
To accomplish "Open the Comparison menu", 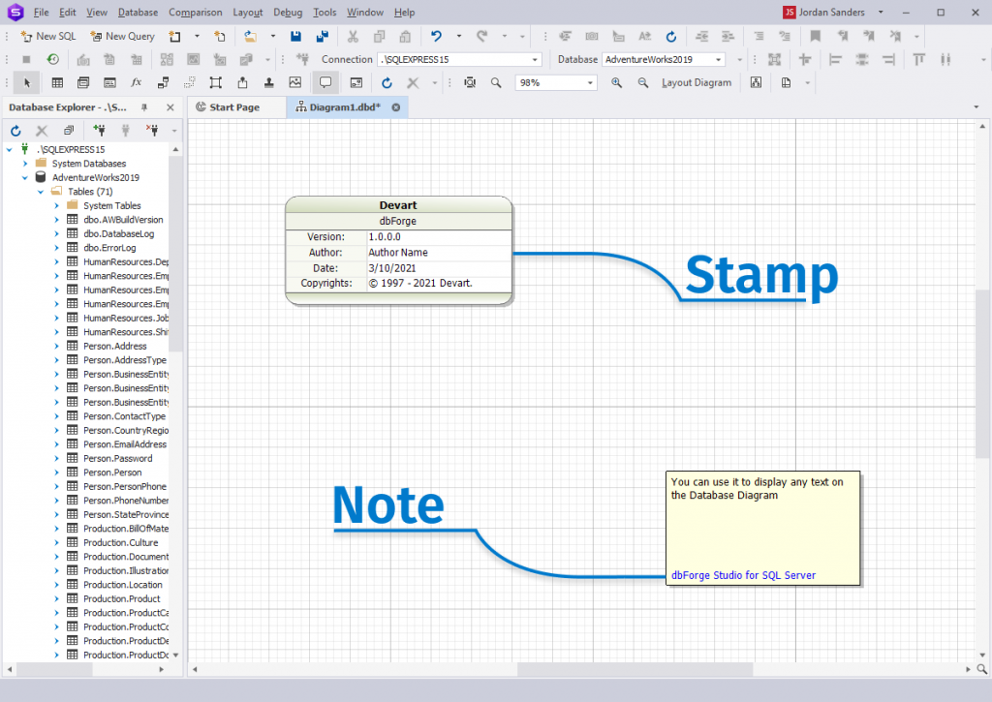I will tap(196, 12).
